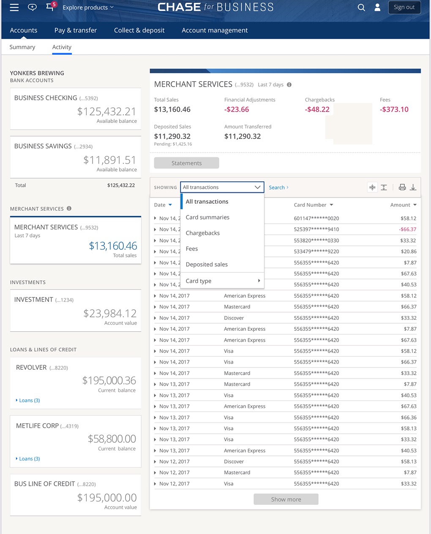
Task: Switch to the Activity tab
Action: (x=62, y=47)
